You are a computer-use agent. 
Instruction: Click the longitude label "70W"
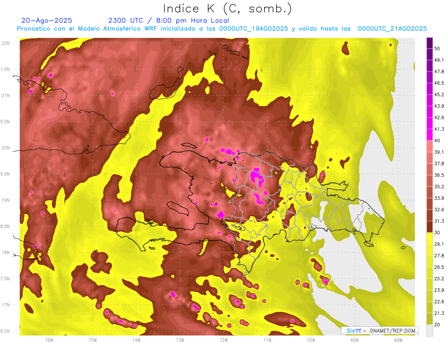point(311,340)
